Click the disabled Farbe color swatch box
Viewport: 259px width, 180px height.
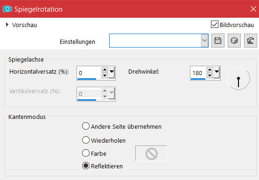click(151, 153)
